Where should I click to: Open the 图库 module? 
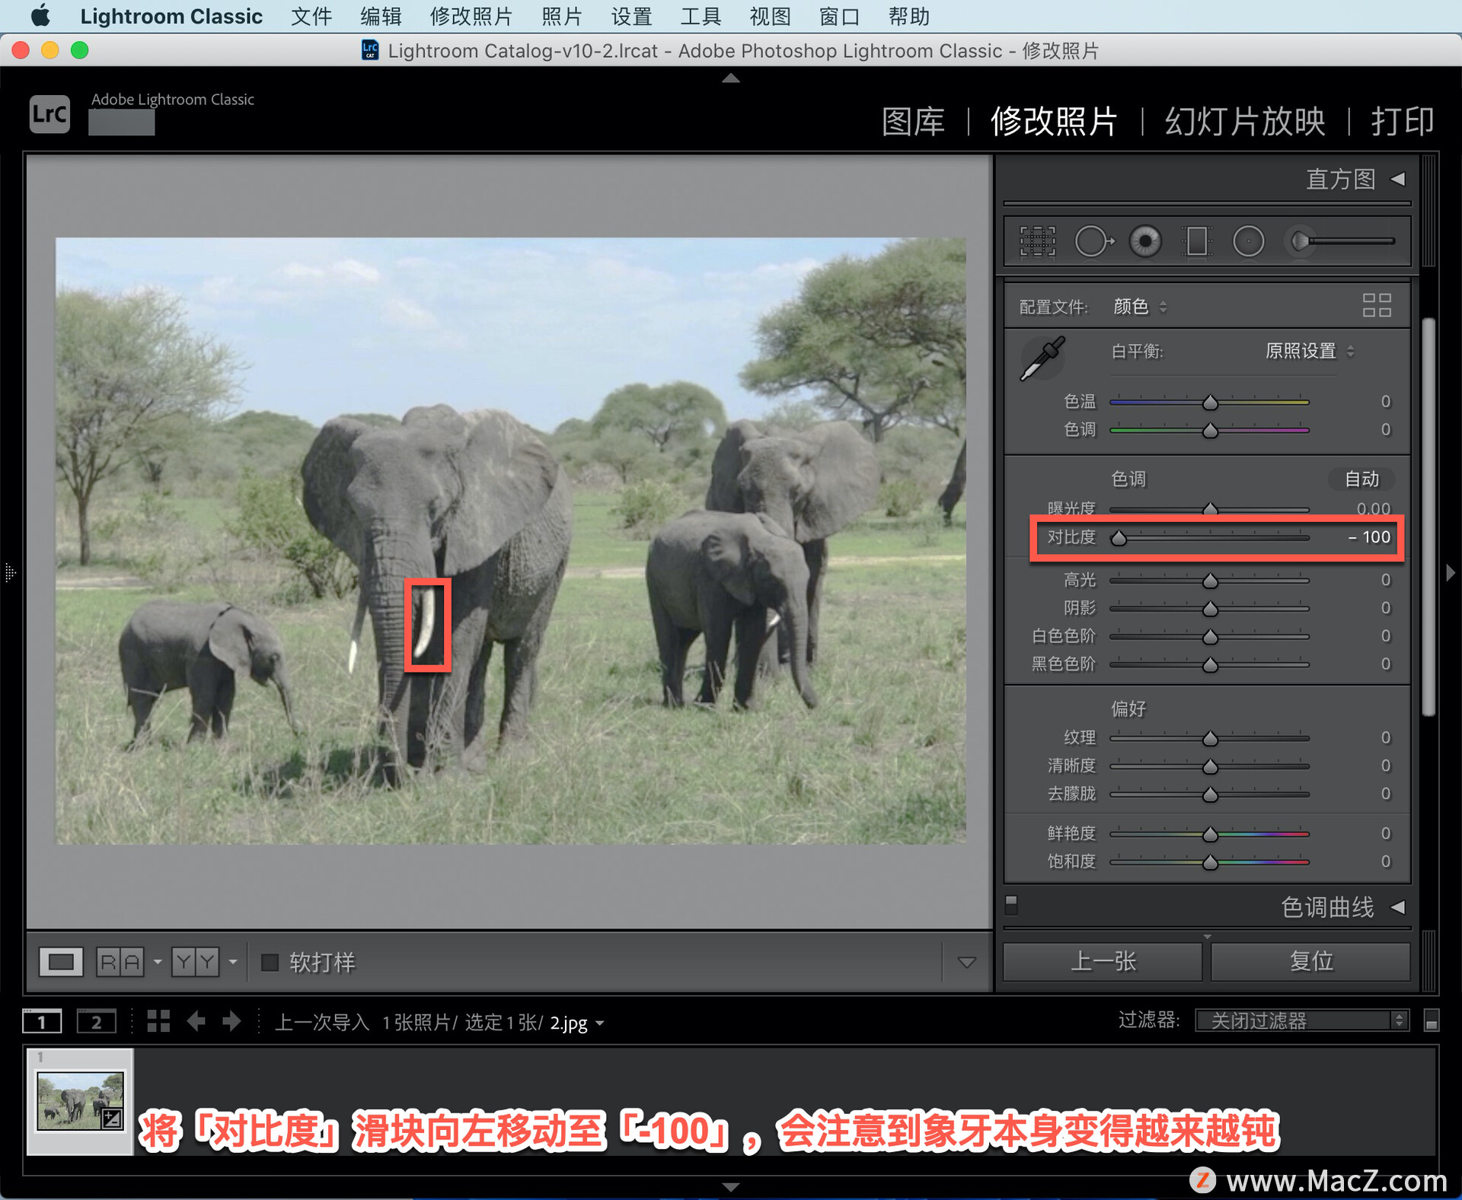[x=912, y=122]
